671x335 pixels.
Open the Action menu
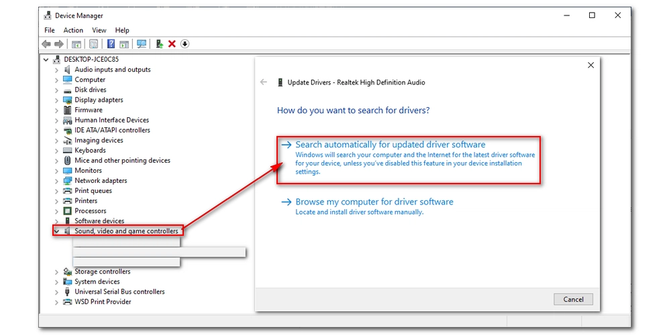click(73, 30)
